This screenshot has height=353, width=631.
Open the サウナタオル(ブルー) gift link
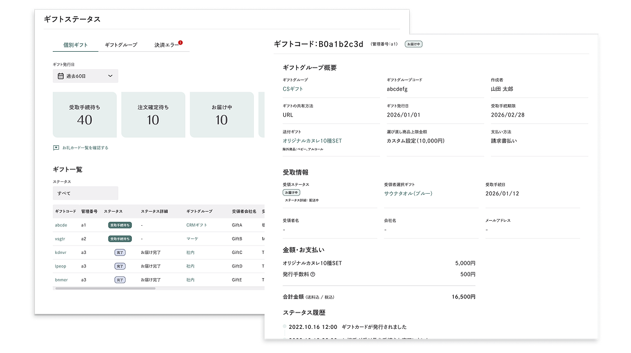click(408, 193)
